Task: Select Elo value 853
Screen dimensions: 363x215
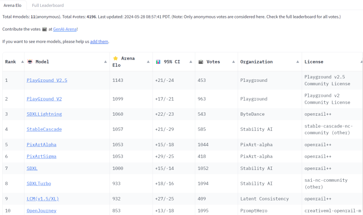Action: point(117,211)
